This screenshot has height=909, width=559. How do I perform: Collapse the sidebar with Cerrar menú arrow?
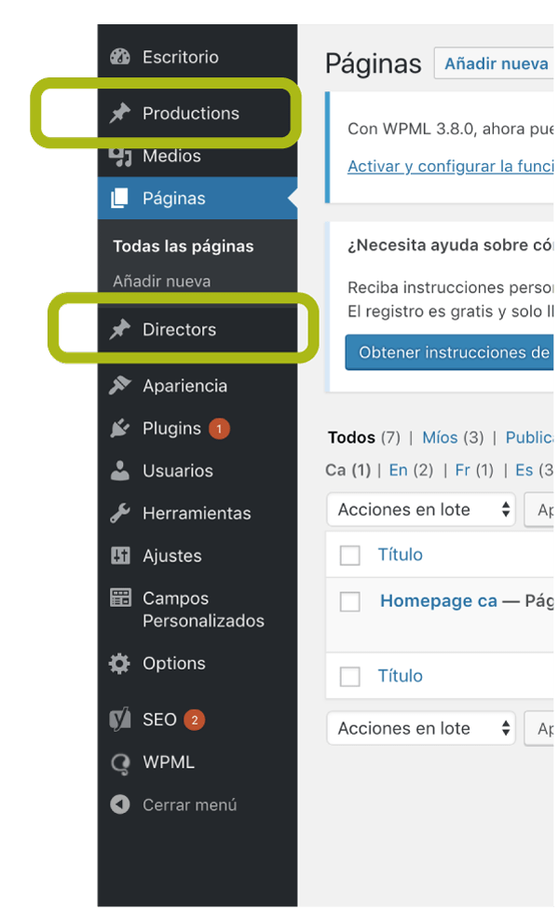pos(120,805)
